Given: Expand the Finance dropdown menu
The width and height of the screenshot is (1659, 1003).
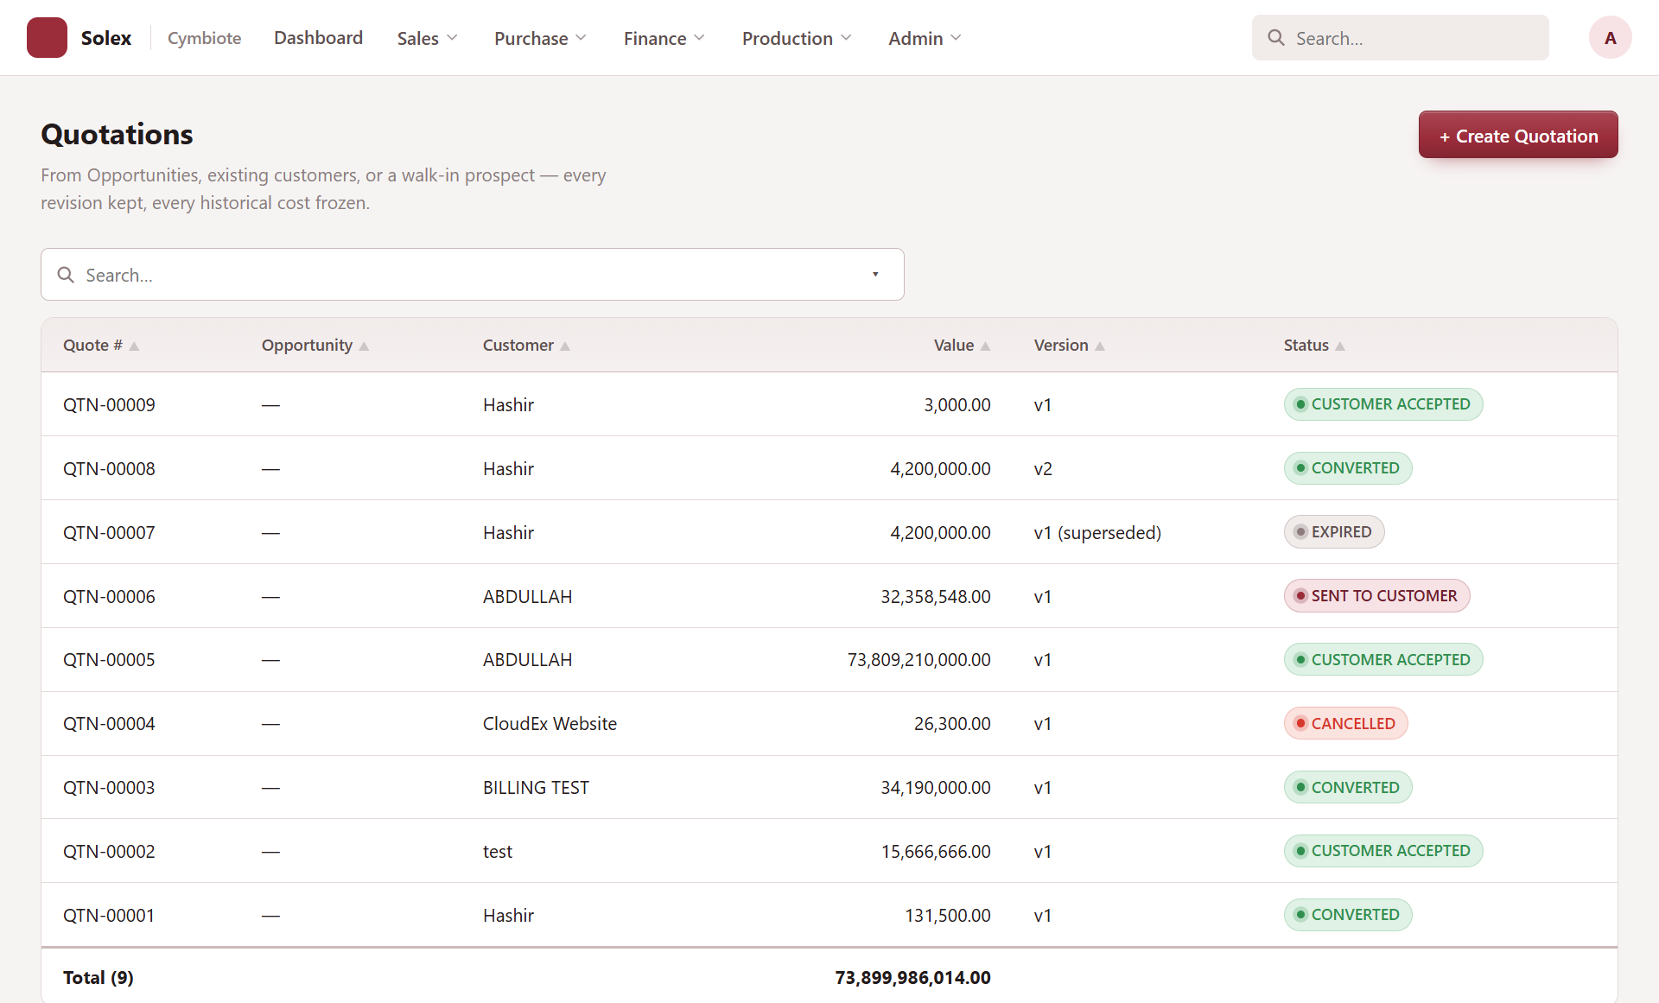Looking at the screenshot, I should point(664,38).
